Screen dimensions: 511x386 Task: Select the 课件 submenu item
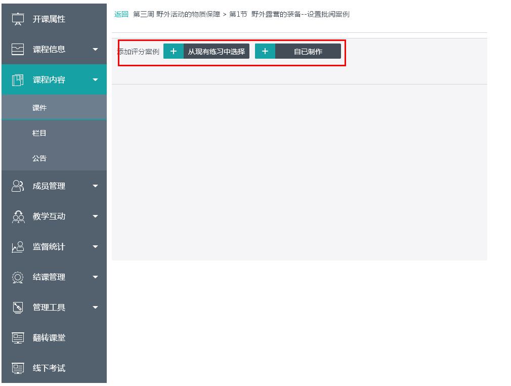(39, 108)
